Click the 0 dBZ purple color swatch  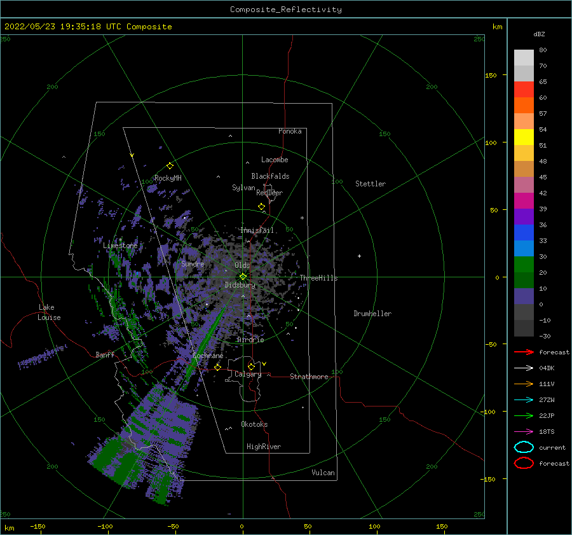(x=524, y=296)
